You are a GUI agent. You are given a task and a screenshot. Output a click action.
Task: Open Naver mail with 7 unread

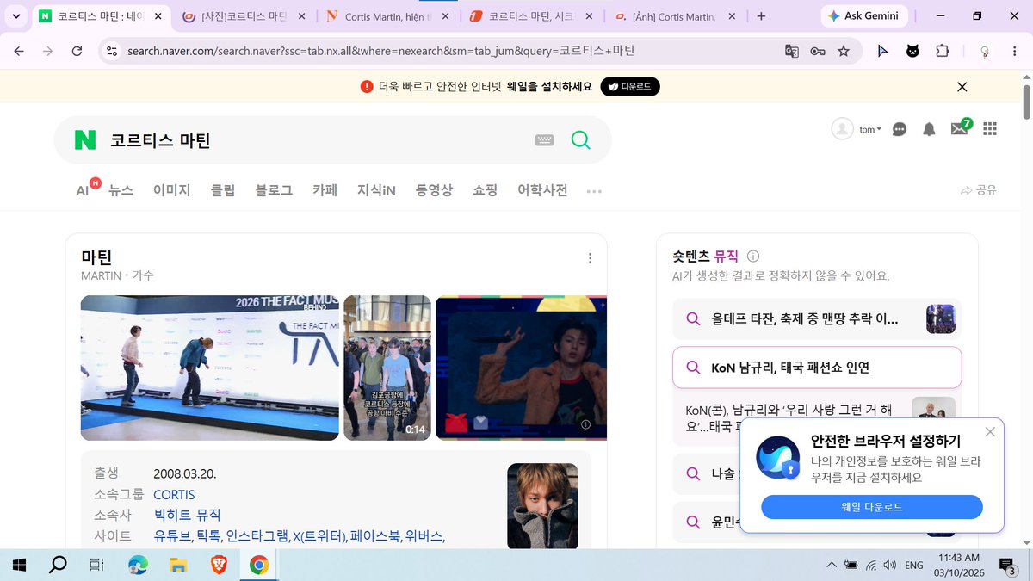[x=960, y=127]
